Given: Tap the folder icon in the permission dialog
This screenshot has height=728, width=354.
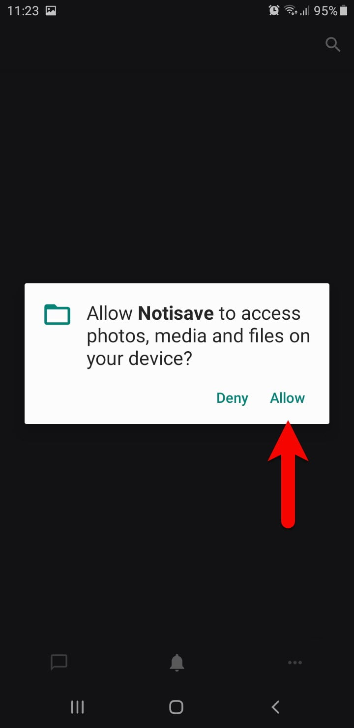Looking at the screenshot, I should (x=57, y=315).
